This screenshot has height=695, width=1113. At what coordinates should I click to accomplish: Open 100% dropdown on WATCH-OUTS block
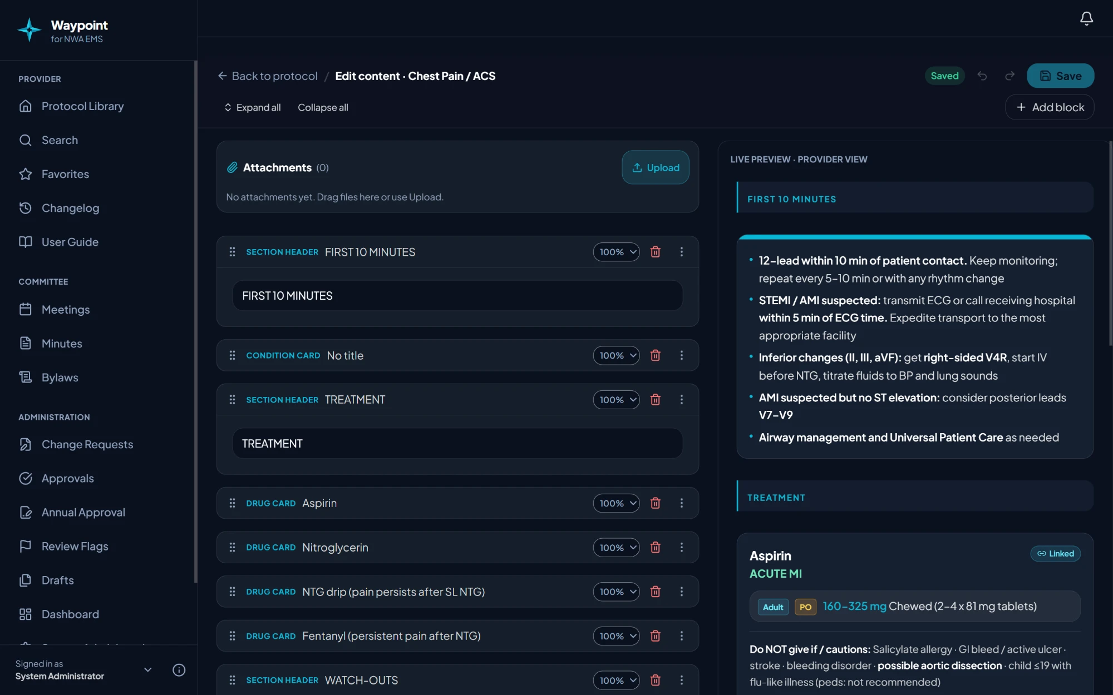tap(617, 681)
